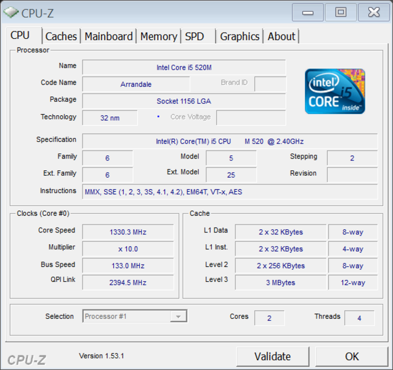Viewport: 393px width, 370px height.
Task: Click the L1 Data '8-way' value
Action: [353, 232]
